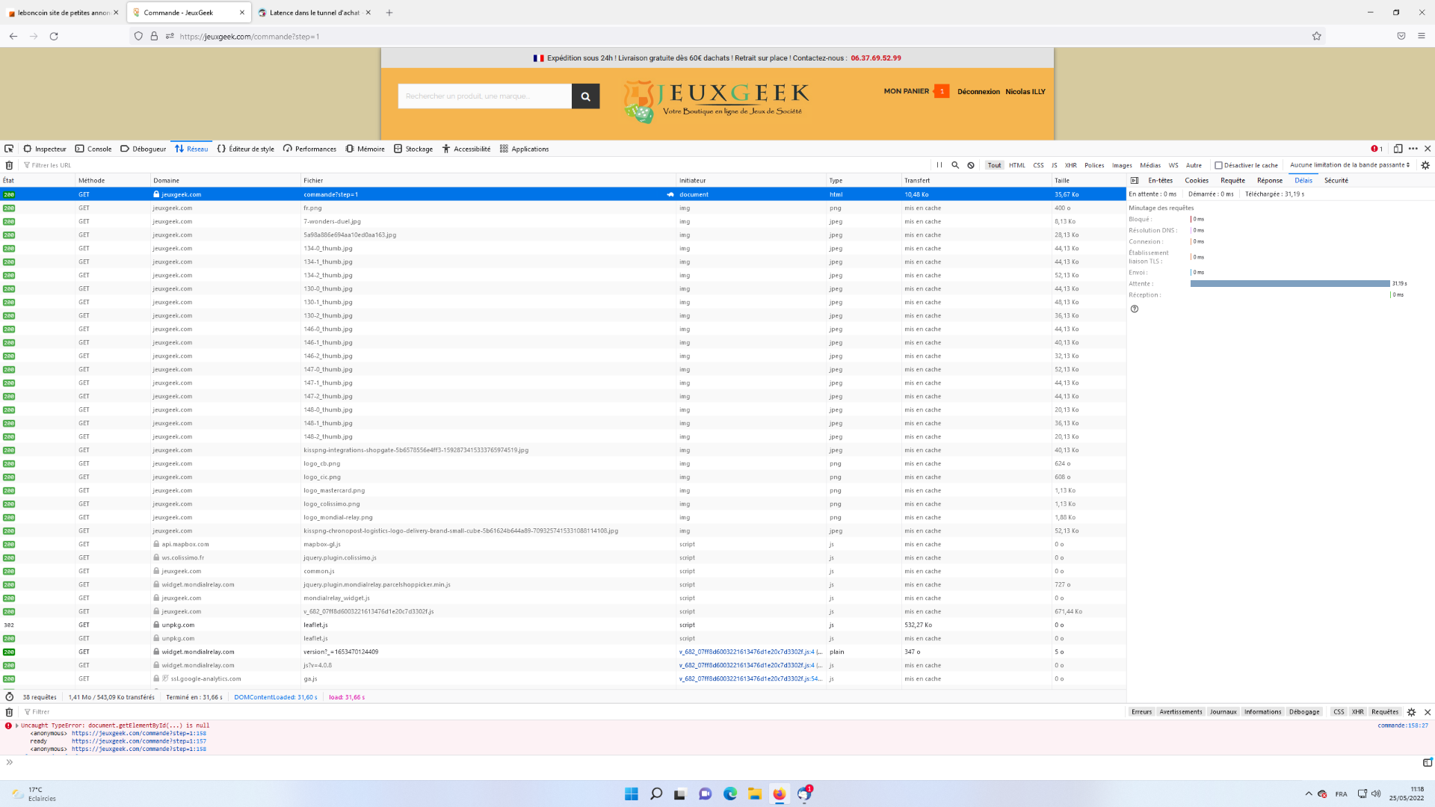Select the leaflet.js 302 request row
This screenshot has width=1435, height=807.
[563, 625]
